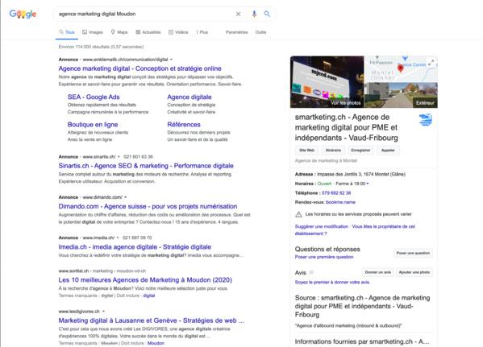483x347 pixels.
Task: Open 'Marketing digital à Lausanne et Genève' result
Action: (152, 320)
